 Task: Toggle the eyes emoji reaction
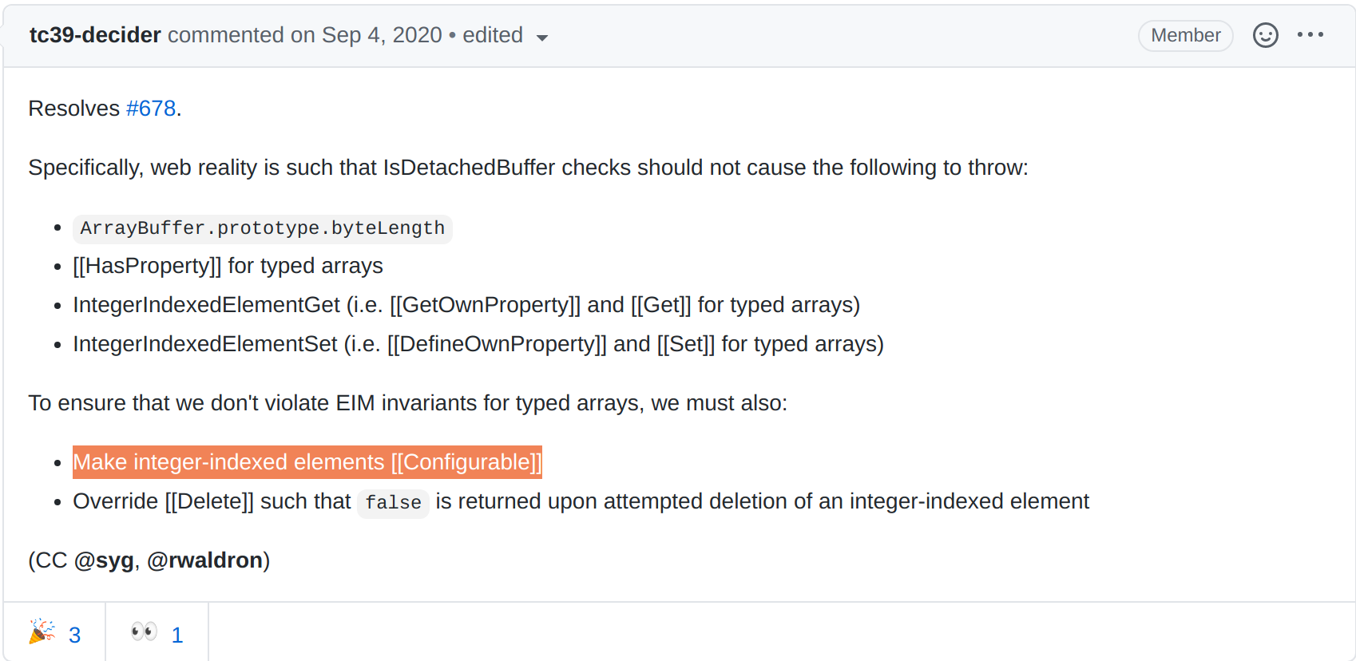[x=157, y=634]
